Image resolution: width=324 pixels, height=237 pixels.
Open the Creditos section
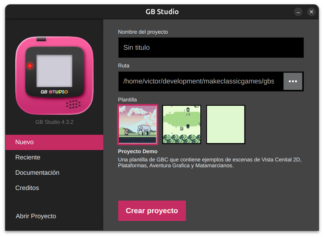[54, 188]
